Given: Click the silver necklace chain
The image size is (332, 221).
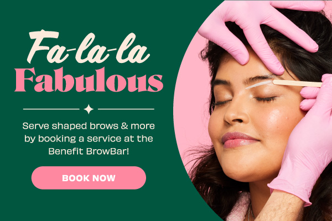Looking at the screenshot, I should click(x=251, y=213).
